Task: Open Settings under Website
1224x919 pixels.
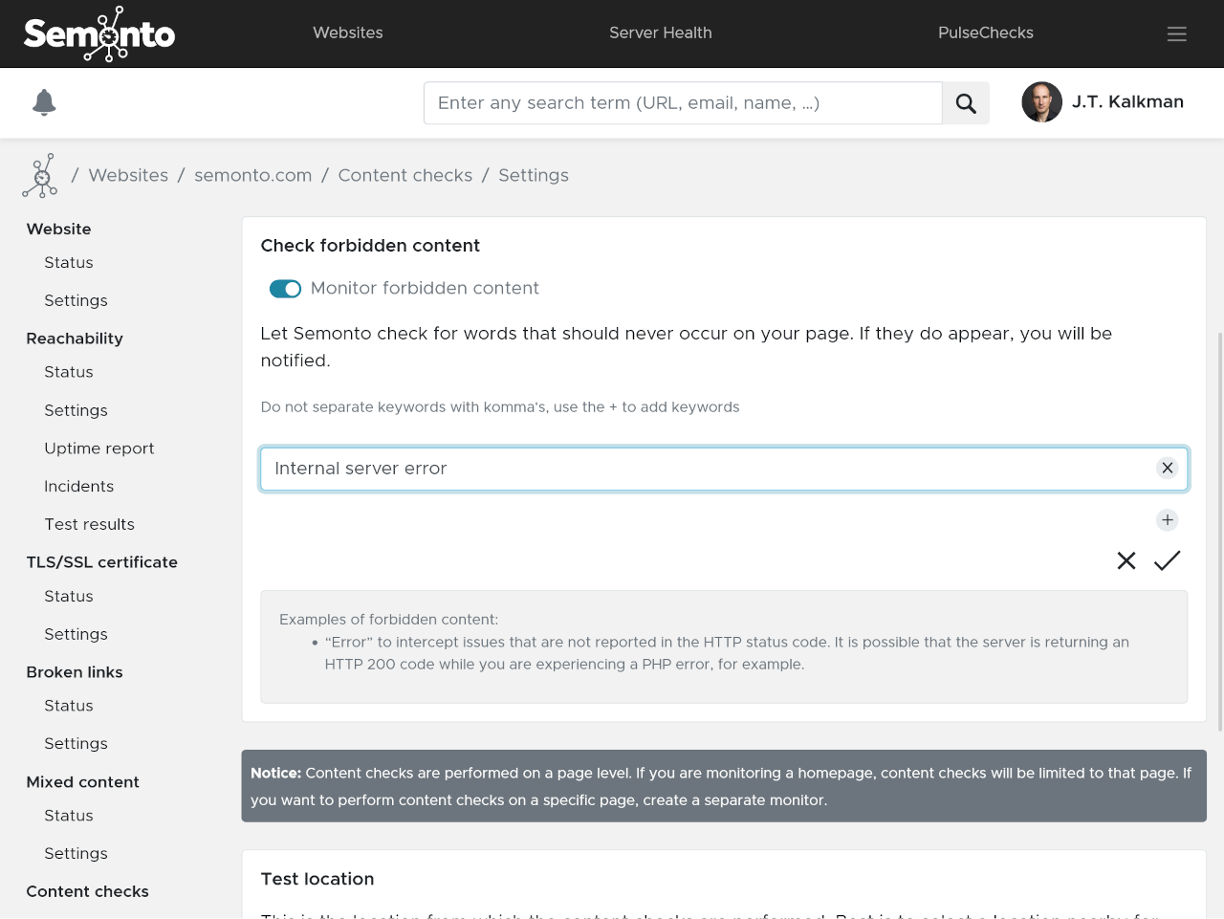Action: (x=76, y=300)
